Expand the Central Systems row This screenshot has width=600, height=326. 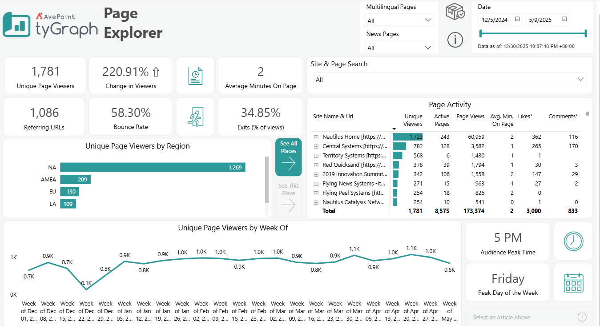click(x=315, y=146)
